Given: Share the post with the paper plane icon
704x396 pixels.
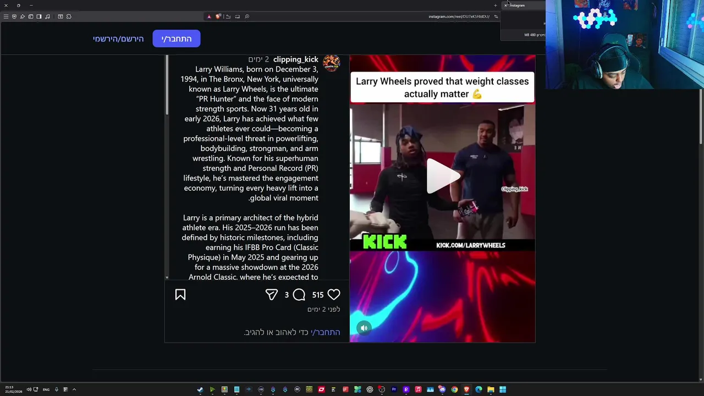Looking at the screenshot, I should click(x=272, y=295).
